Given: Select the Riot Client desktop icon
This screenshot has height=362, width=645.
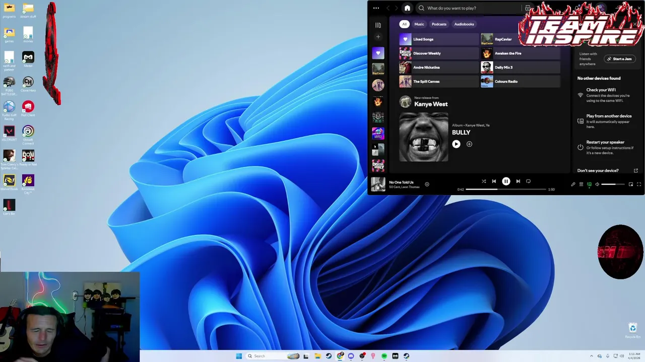Looking at the screenshot, I should pos(28,109).
